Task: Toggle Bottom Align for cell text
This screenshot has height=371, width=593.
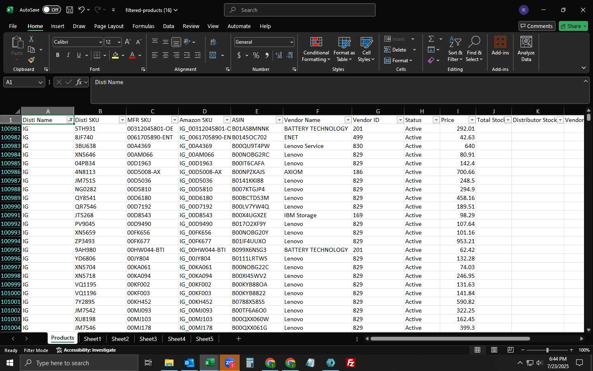Action: tap(176, 42)
